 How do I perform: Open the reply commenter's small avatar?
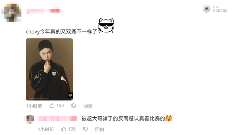[x=30, y=119]
